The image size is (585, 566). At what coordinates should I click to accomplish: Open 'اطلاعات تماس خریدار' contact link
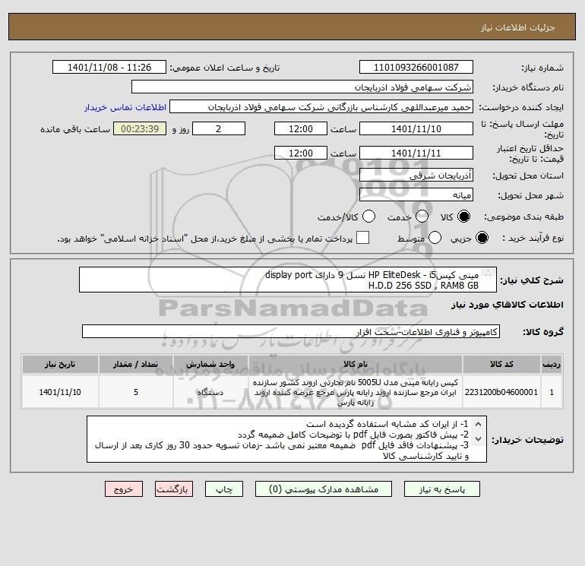click(x=125, y=107)
